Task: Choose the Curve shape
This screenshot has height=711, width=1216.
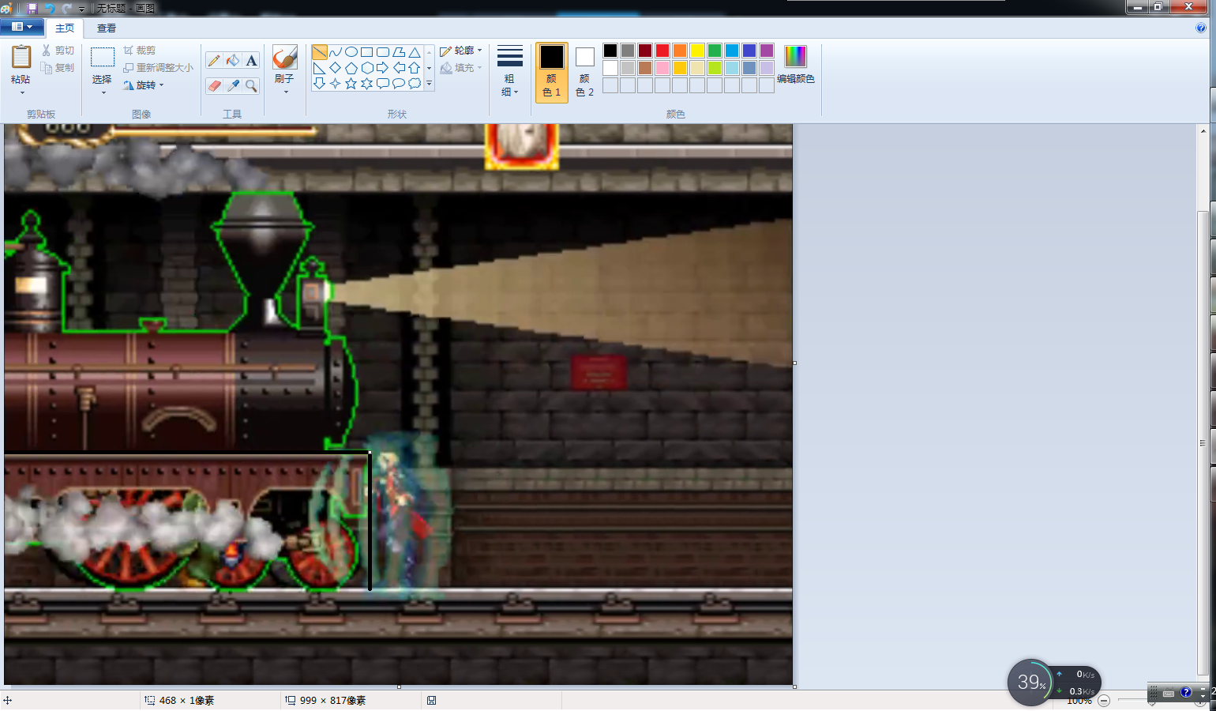Action: click(x=336, y=52)
